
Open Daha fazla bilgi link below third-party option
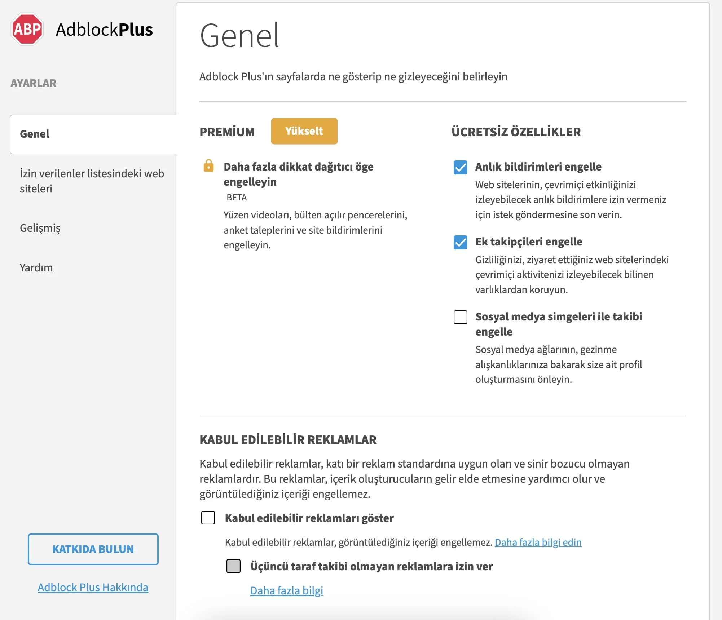point(287,590)
